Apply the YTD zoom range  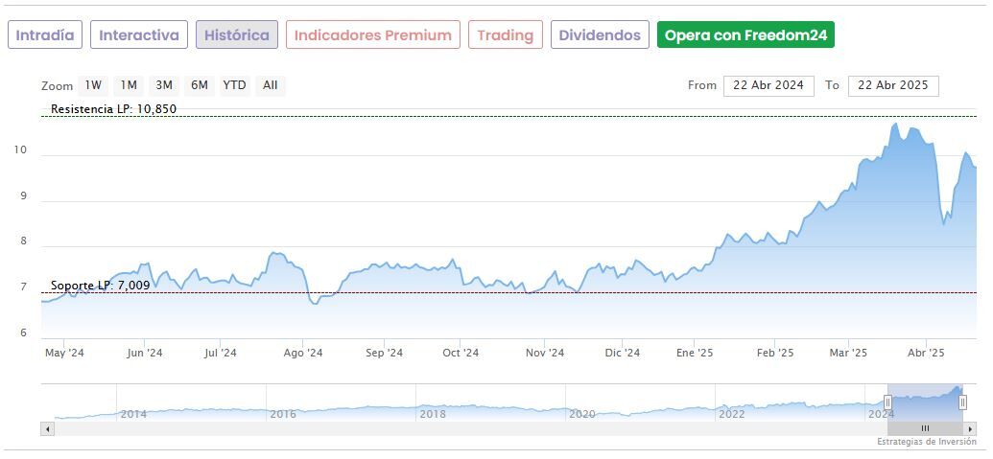[234, 85]
